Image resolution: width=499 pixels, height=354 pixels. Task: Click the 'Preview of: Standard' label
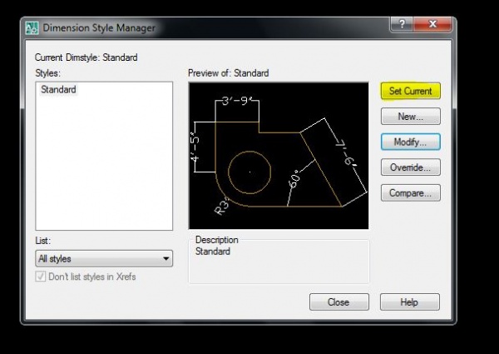click(x=228, y=73)
